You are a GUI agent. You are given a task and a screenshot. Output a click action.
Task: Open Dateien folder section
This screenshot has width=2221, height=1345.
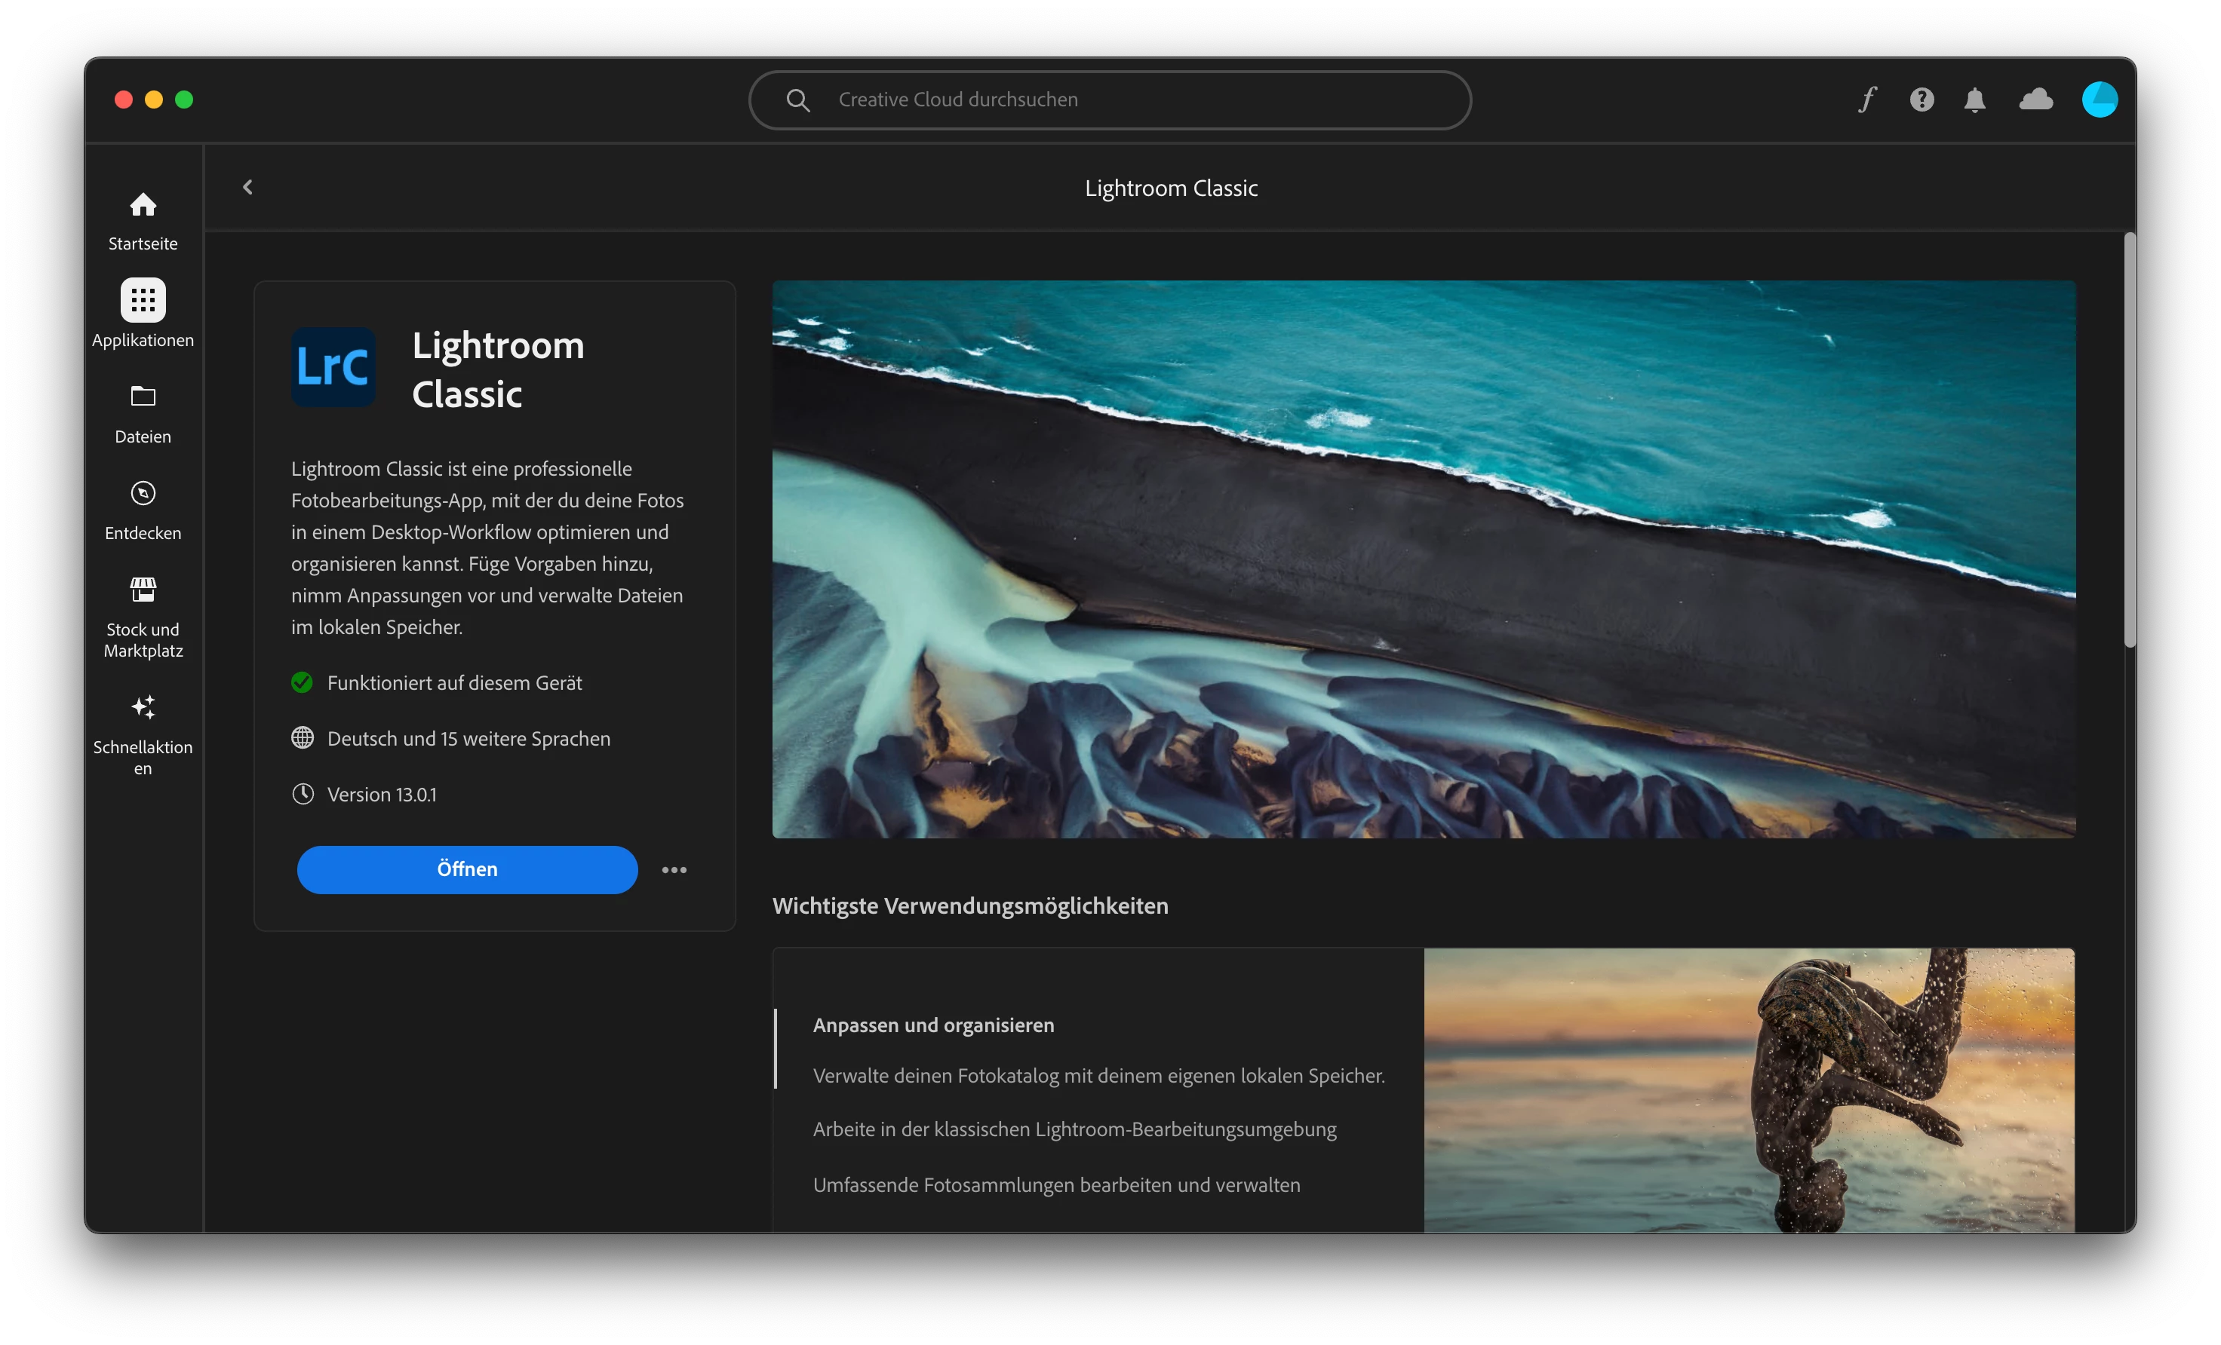(x=143, y=397)
